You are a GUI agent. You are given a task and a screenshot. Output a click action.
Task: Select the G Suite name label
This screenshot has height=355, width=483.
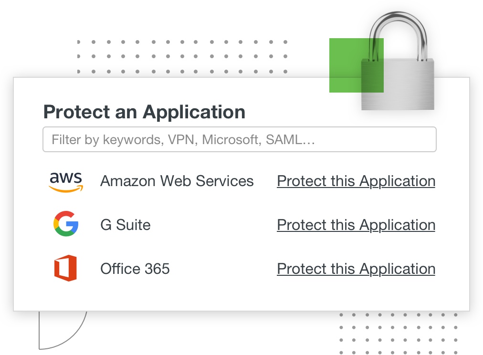(126, 225)
